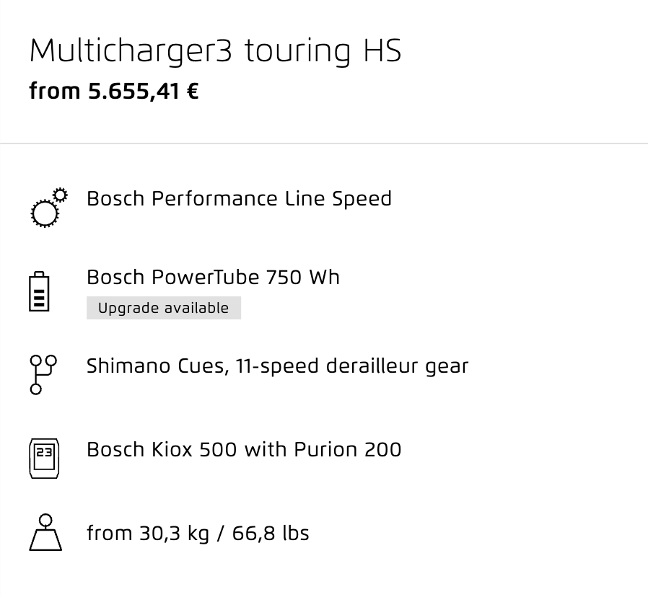
Task: Click the weight scale icon
Action: coord(45,532)
